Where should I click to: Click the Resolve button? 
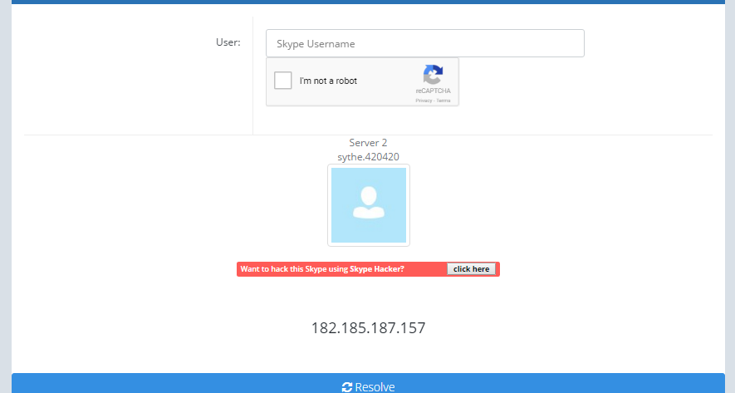[x=368, y=384]
